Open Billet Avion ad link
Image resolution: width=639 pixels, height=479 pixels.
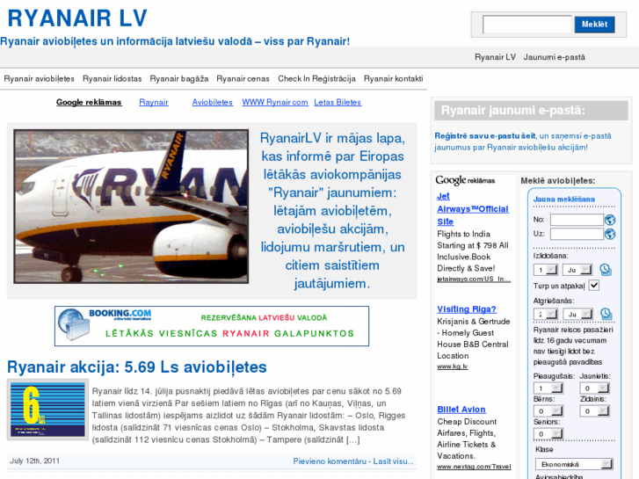pyautogui.click(x=461, y=410)
